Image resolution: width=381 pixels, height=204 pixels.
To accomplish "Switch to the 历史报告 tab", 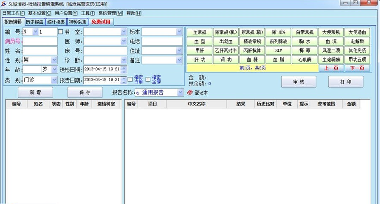I will click(34, 22).
